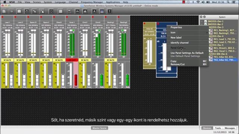Click the table grid view toolbar icon
The width and height of the screenshot is (239, 134).
[60, 11]
